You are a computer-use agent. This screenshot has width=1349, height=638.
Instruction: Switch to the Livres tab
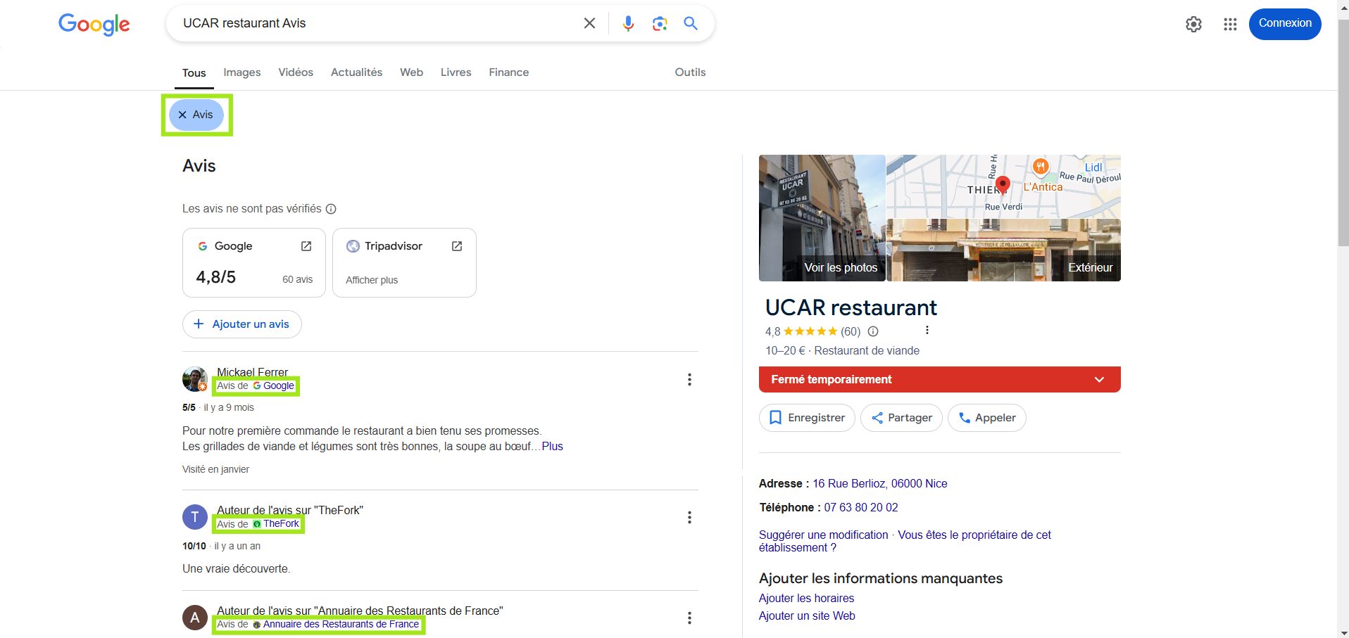pyautogui.click(x=456, y=72)
